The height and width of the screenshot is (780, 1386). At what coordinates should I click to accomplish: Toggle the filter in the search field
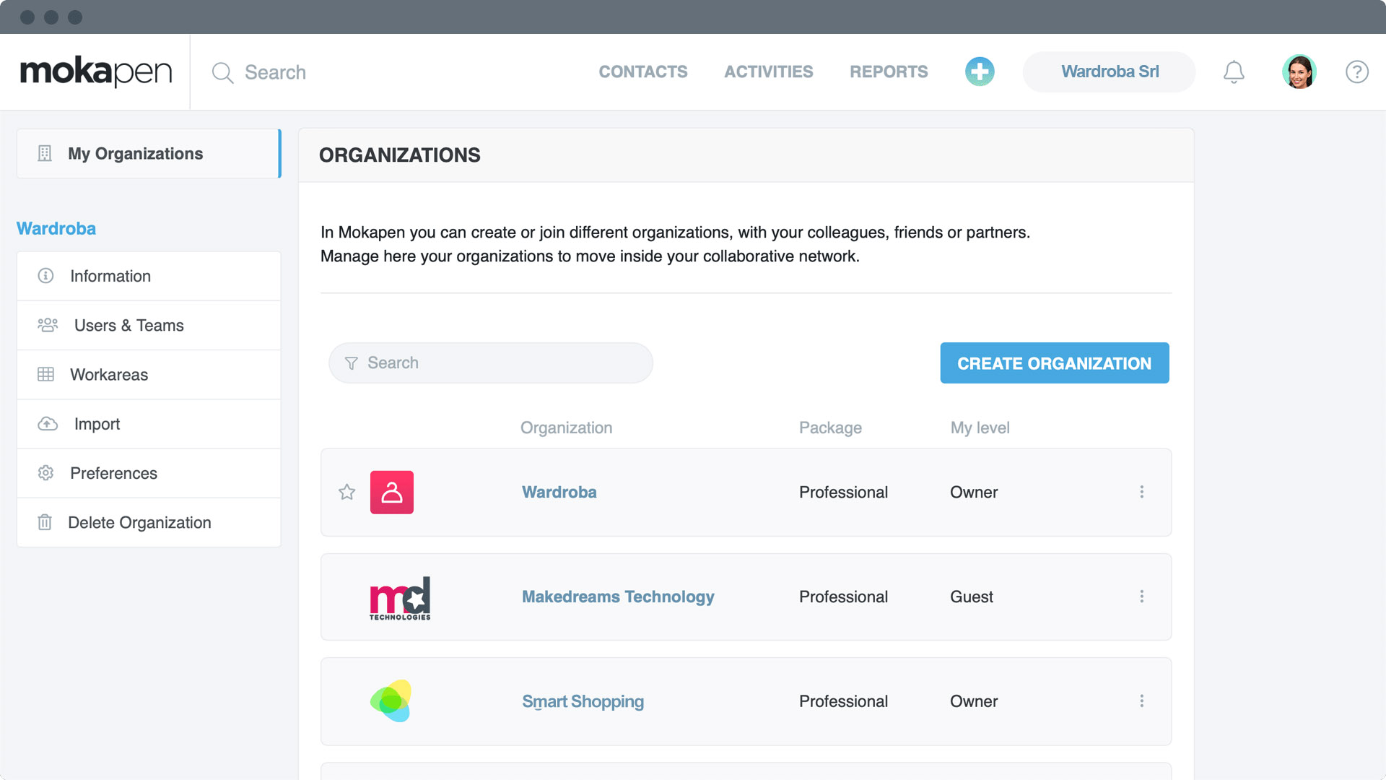click(351, 363)
